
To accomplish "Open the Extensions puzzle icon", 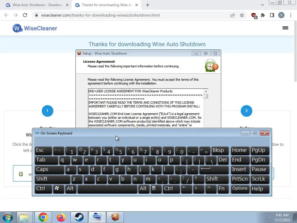I will tap(263, 15).
